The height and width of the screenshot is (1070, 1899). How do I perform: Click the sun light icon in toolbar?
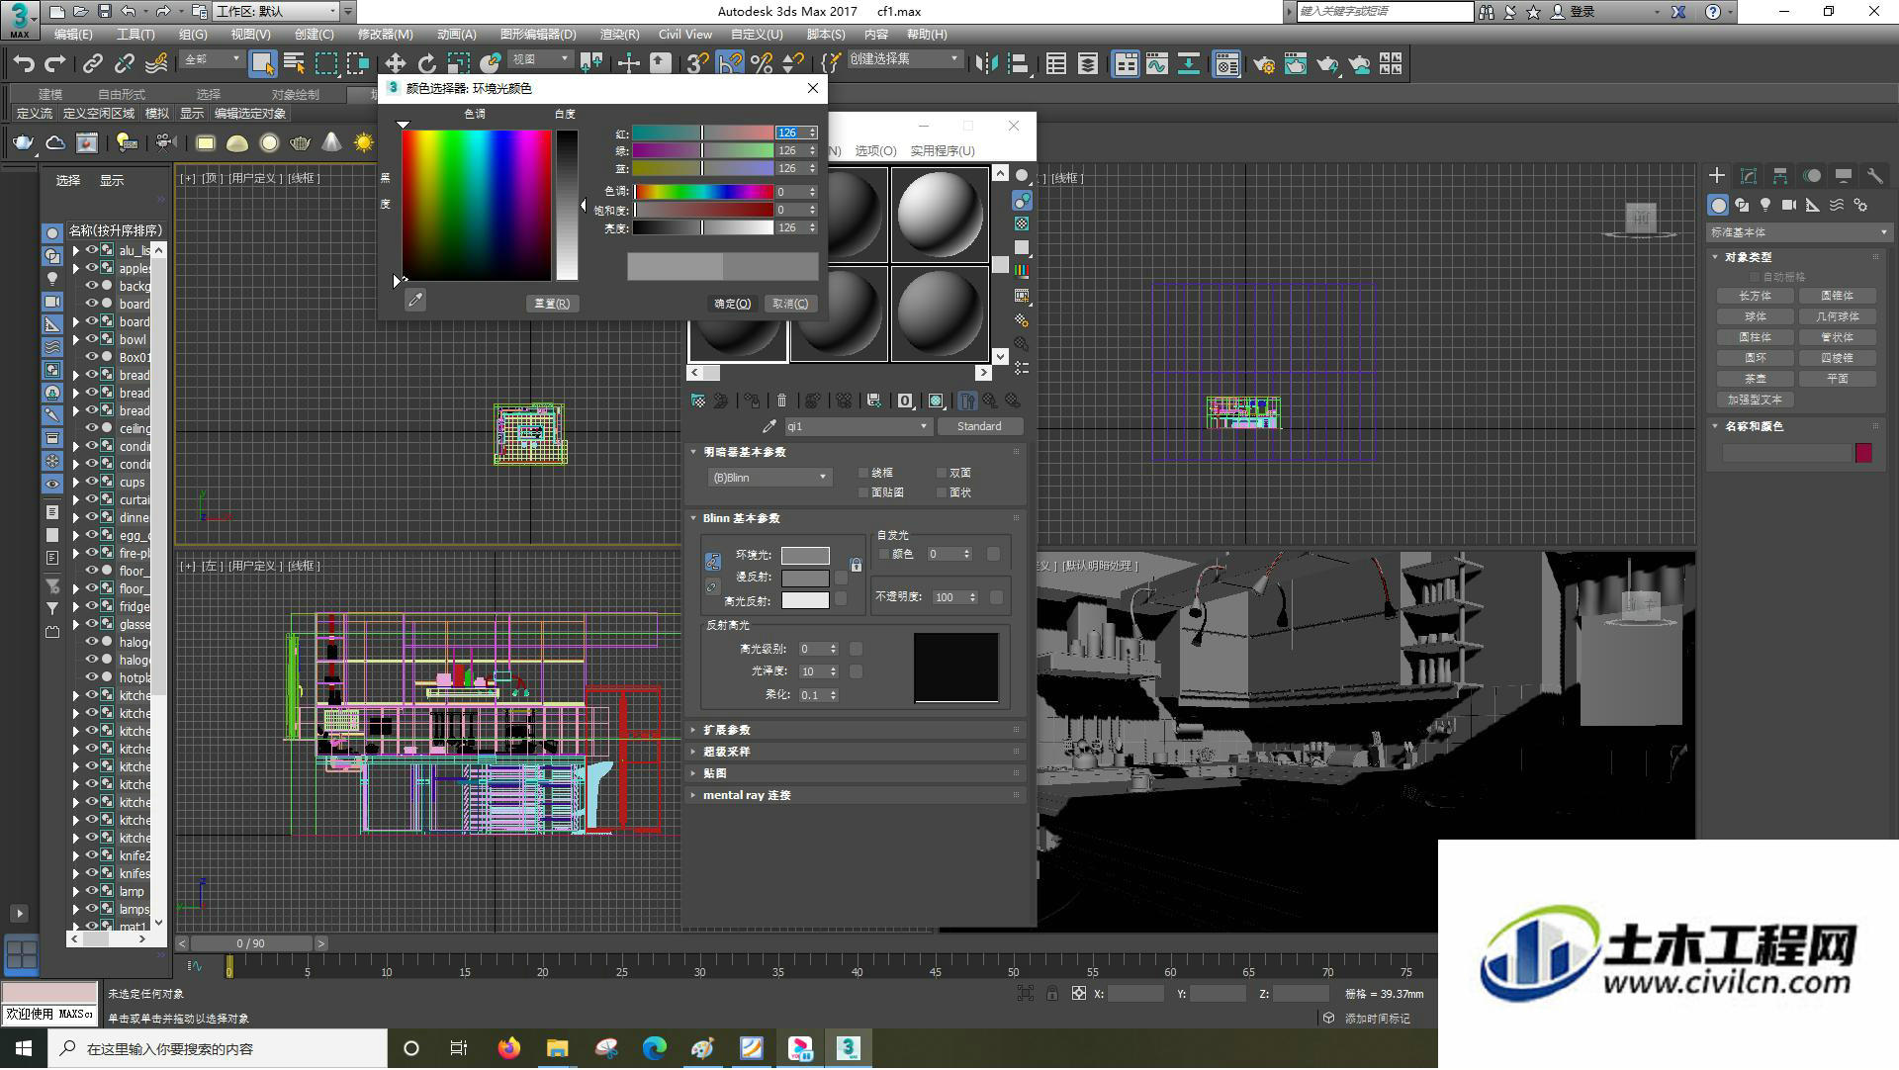pos(364,143)
